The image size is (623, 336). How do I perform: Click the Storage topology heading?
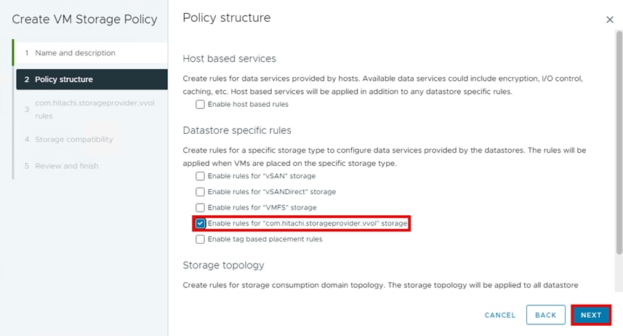point(223,265)
